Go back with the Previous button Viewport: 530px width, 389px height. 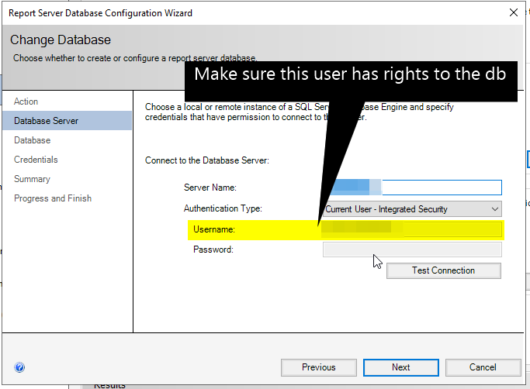[x=319, y=367]
